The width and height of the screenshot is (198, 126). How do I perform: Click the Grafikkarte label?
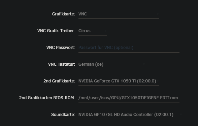(x=64, y=14)
